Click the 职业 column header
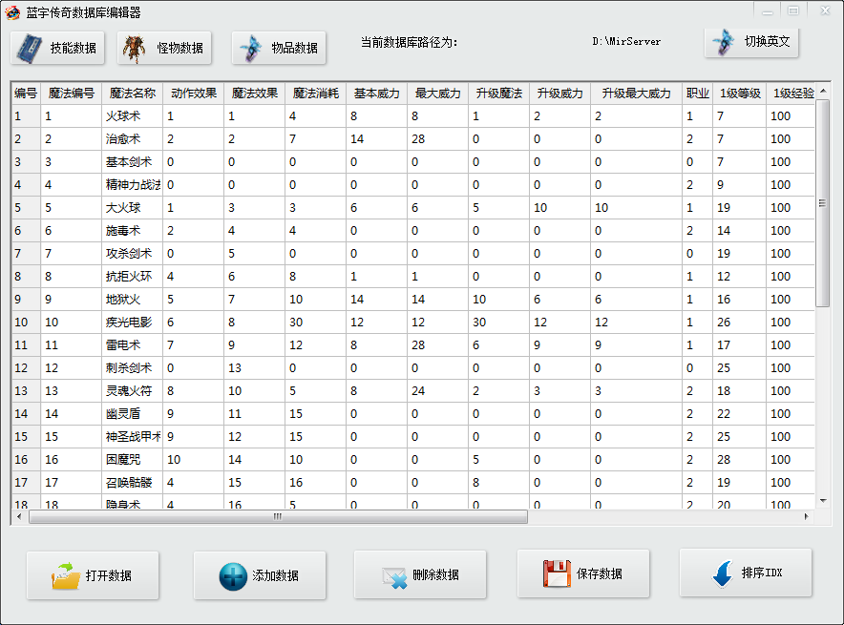This screenshot has width=844, height=625. click(697, 94)
